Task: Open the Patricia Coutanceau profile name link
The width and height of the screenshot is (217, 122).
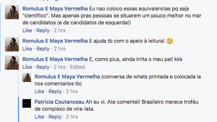Action: (x=59, y=102)
